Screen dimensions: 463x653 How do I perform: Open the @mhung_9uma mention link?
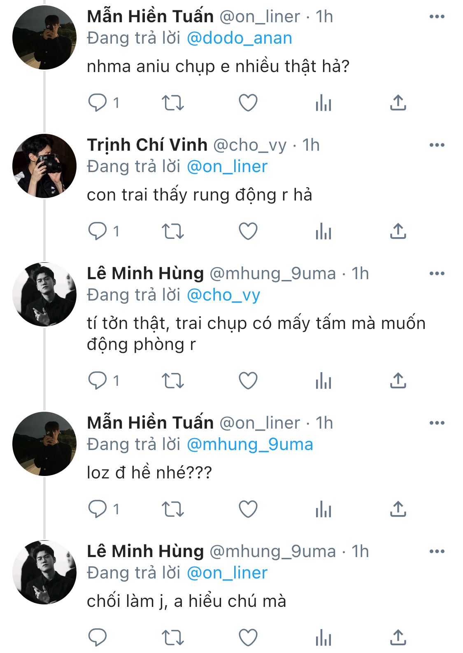pyautogui.click(x=249, y=445)
